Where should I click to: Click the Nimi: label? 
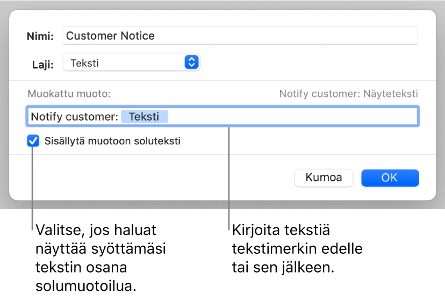41,36
